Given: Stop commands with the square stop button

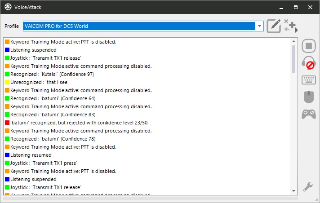Looking at the screenshot, I should 309,46.
